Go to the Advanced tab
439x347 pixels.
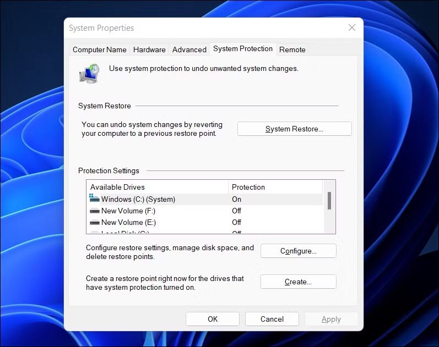tap(189, 50)
